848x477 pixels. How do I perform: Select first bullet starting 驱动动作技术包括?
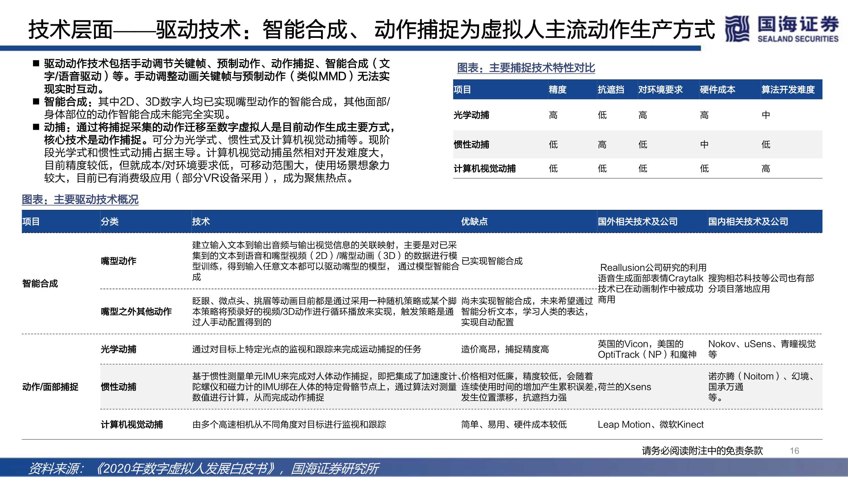[x=217, y=76]
